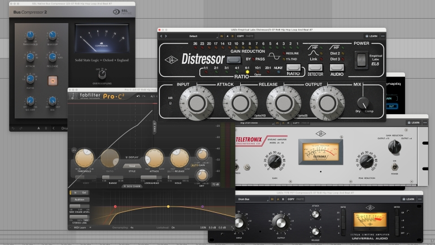Click LEARN in the LA-2A window
The width and height of the screenshot is (435, 245).
(x=414, y=122)
